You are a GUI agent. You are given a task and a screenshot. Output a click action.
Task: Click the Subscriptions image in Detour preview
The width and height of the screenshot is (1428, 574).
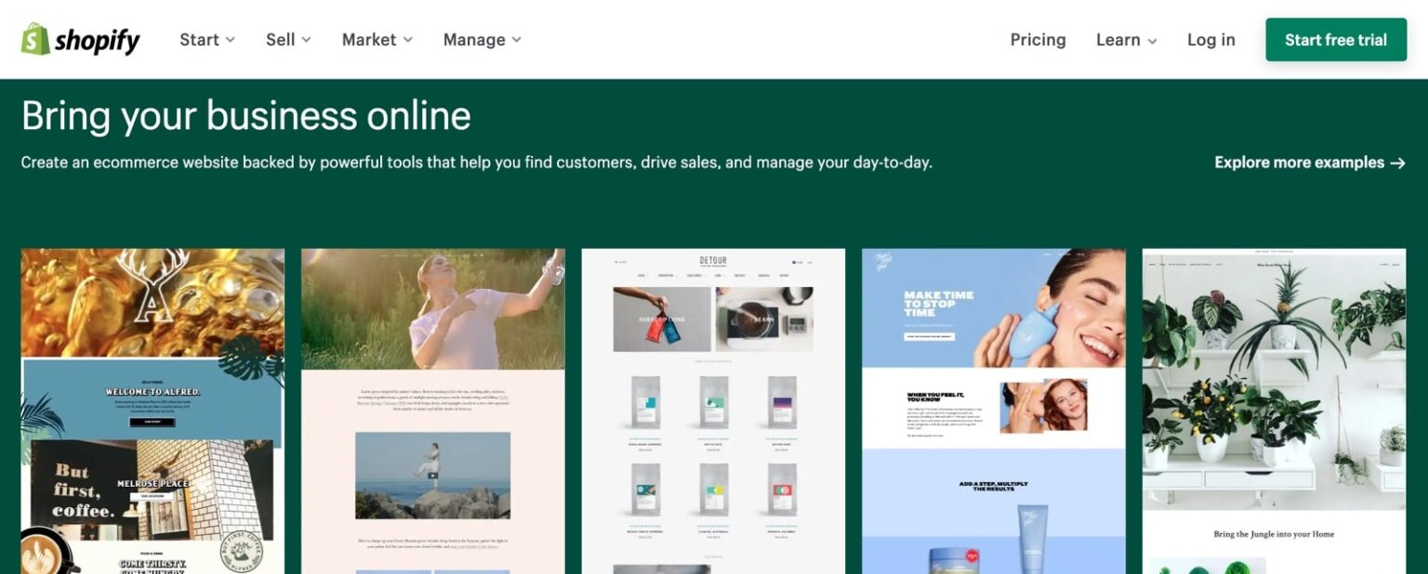[662, 319]
